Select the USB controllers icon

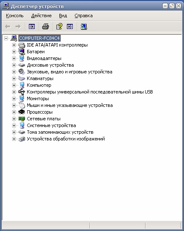click(22, 92)
